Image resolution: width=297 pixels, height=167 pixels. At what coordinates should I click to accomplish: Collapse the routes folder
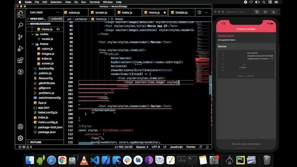pos(44,34)
